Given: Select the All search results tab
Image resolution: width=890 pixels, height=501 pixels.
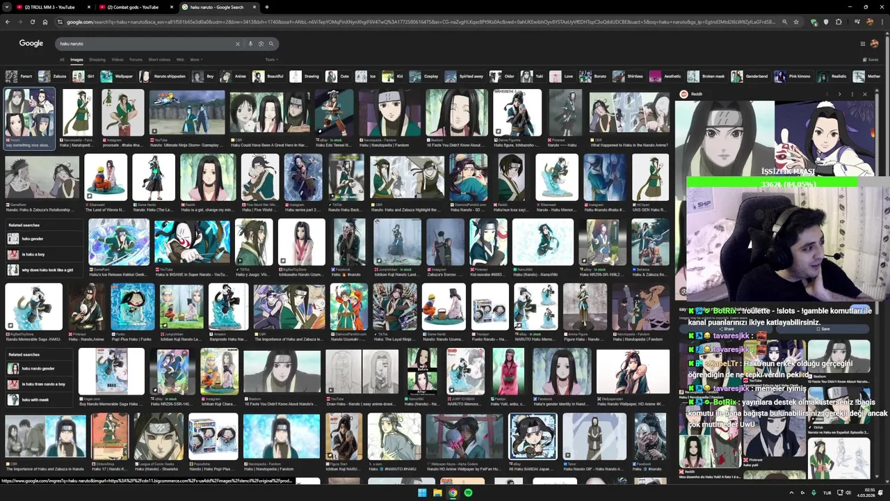Looking at the screenshot, I should click(x=60, y=59).
